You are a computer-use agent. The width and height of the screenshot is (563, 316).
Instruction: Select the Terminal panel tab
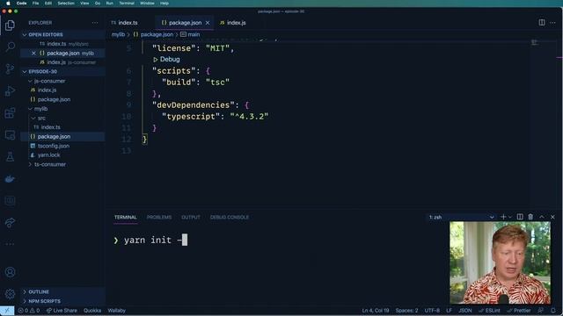[125, 217]
